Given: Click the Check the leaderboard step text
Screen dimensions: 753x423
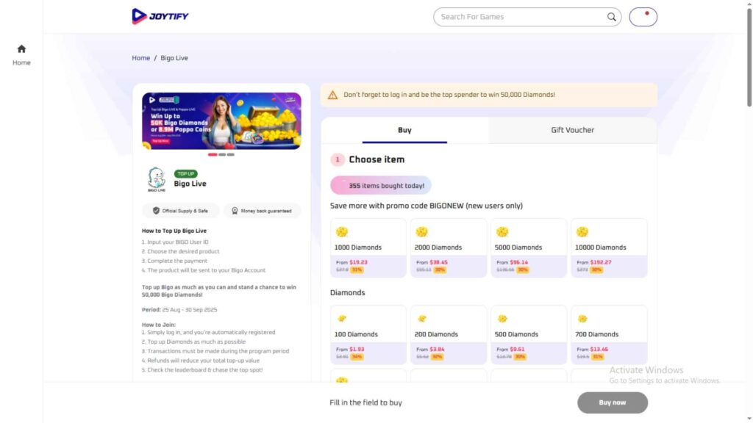Looking at the screenshot, I should point(202,370).
